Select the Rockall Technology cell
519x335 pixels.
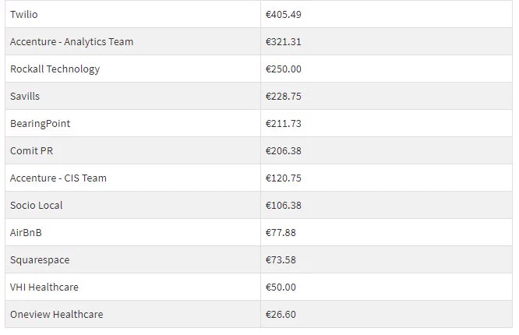click(132, 69)
